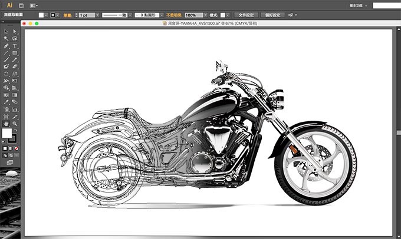This screenshot has width=401, height=239.
Task: Click the Document Setup button
Action: 246,15
